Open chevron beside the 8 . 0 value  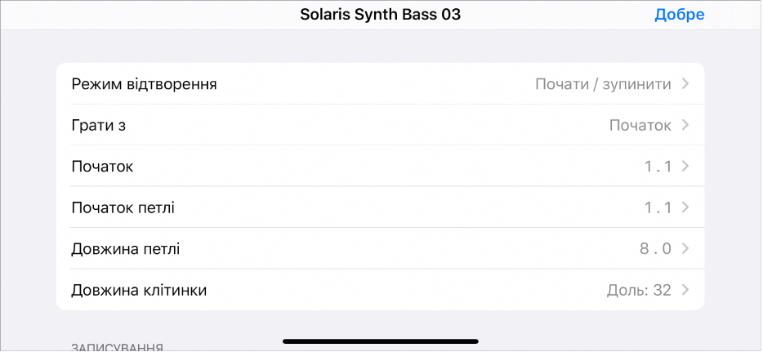tap(685, 248)
